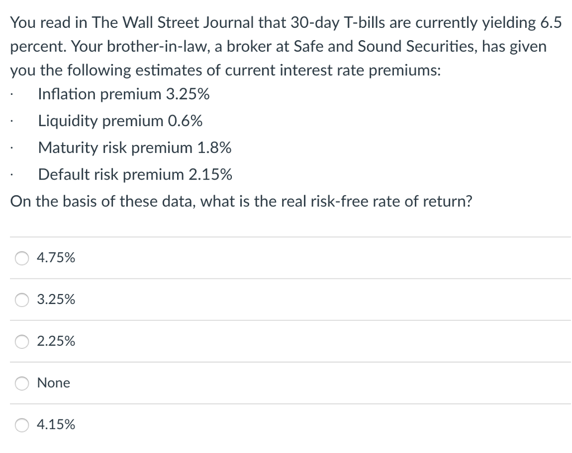Click the 4.15% label text
This screenshot has width=572, height=453.
tap(55, 425)
